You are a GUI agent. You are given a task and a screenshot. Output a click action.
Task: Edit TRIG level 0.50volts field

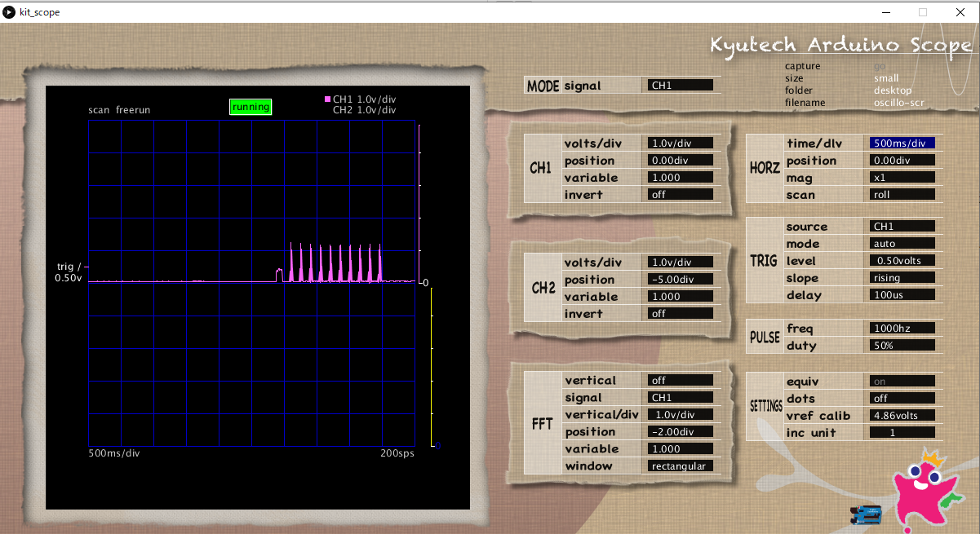click(x=902, y=261)
